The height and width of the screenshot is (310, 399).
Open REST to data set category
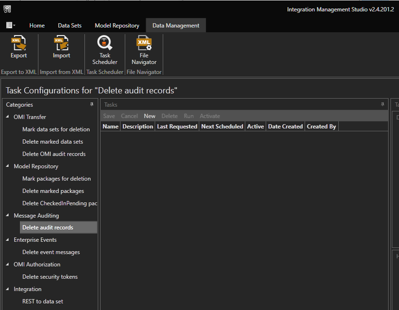point(43,301)
